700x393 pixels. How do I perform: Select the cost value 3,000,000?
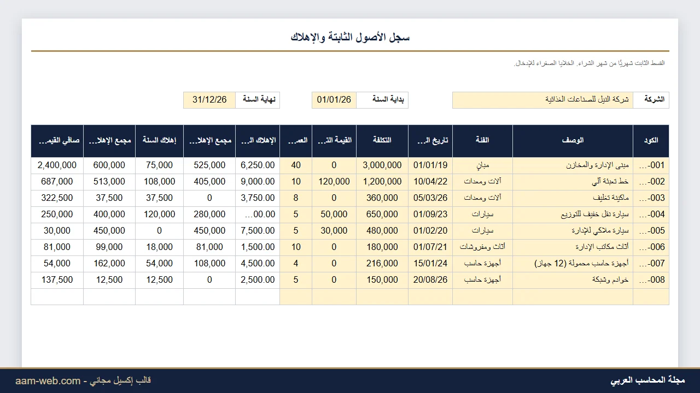[382, 165]
